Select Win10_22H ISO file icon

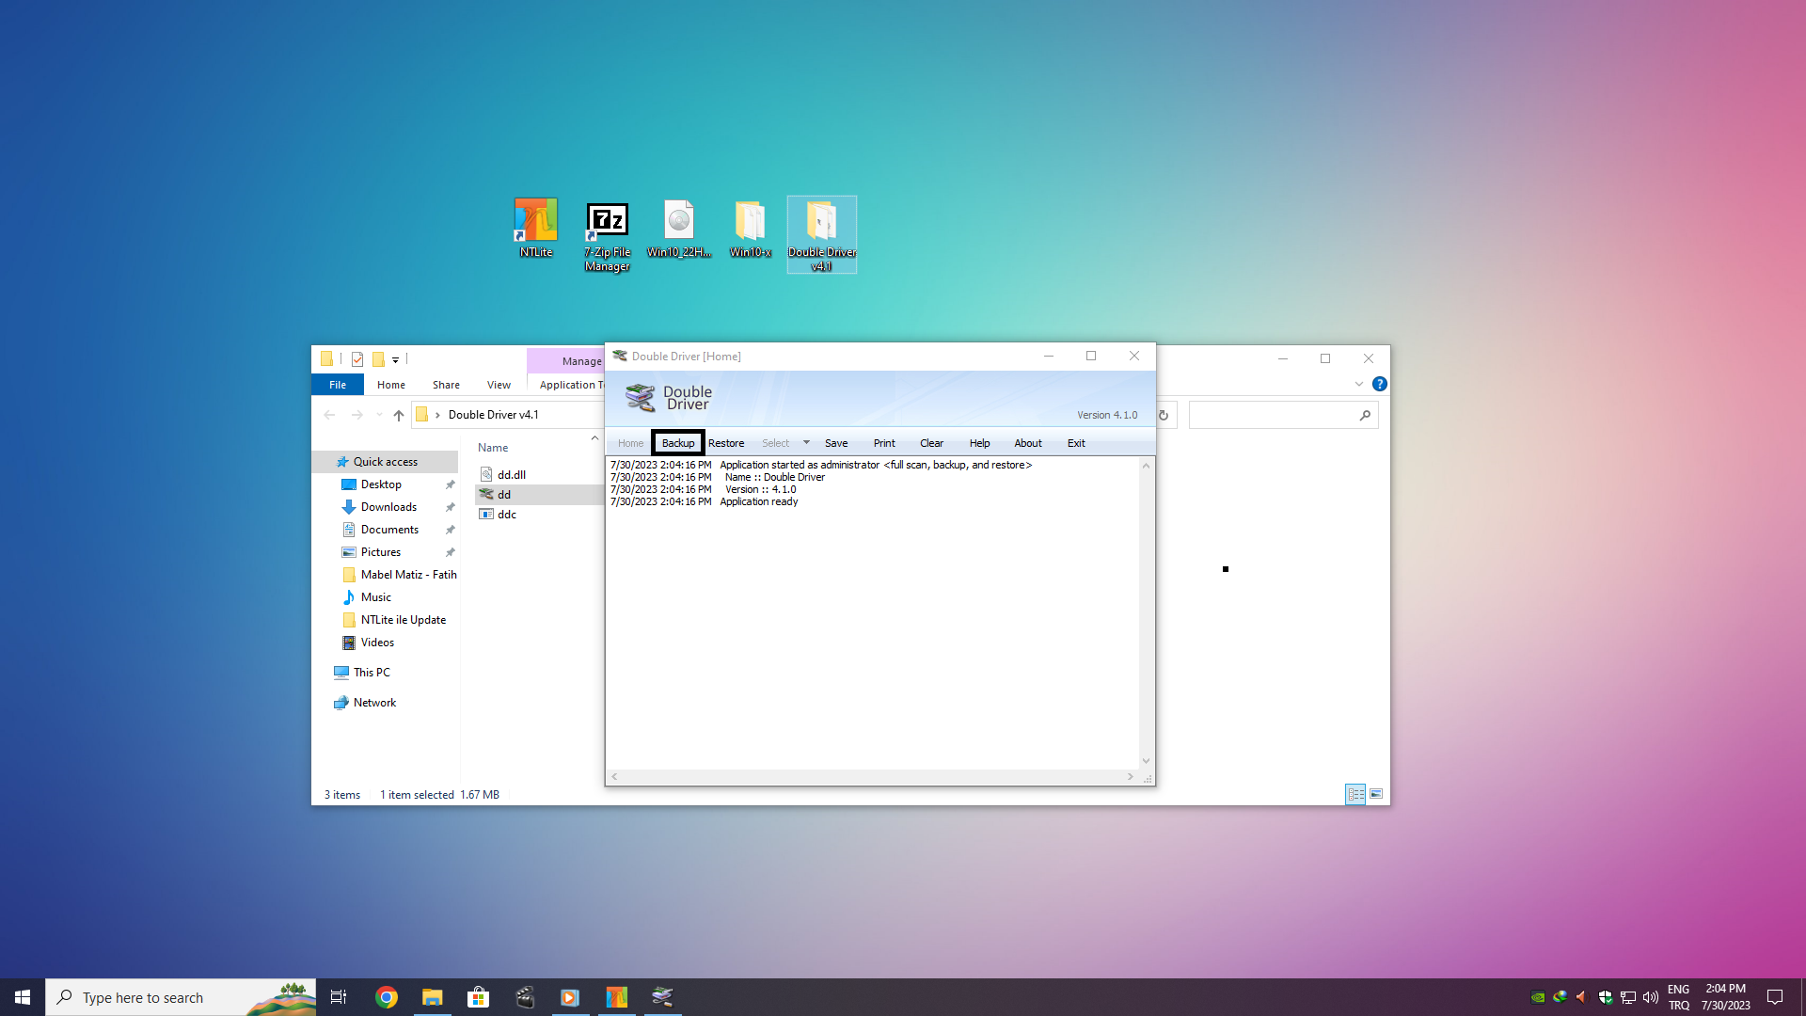click(x=678, y=221)
